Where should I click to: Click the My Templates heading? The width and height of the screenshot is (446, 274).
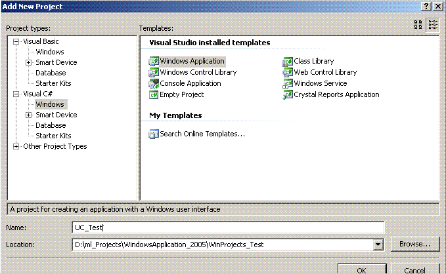[x=175, y=115]
